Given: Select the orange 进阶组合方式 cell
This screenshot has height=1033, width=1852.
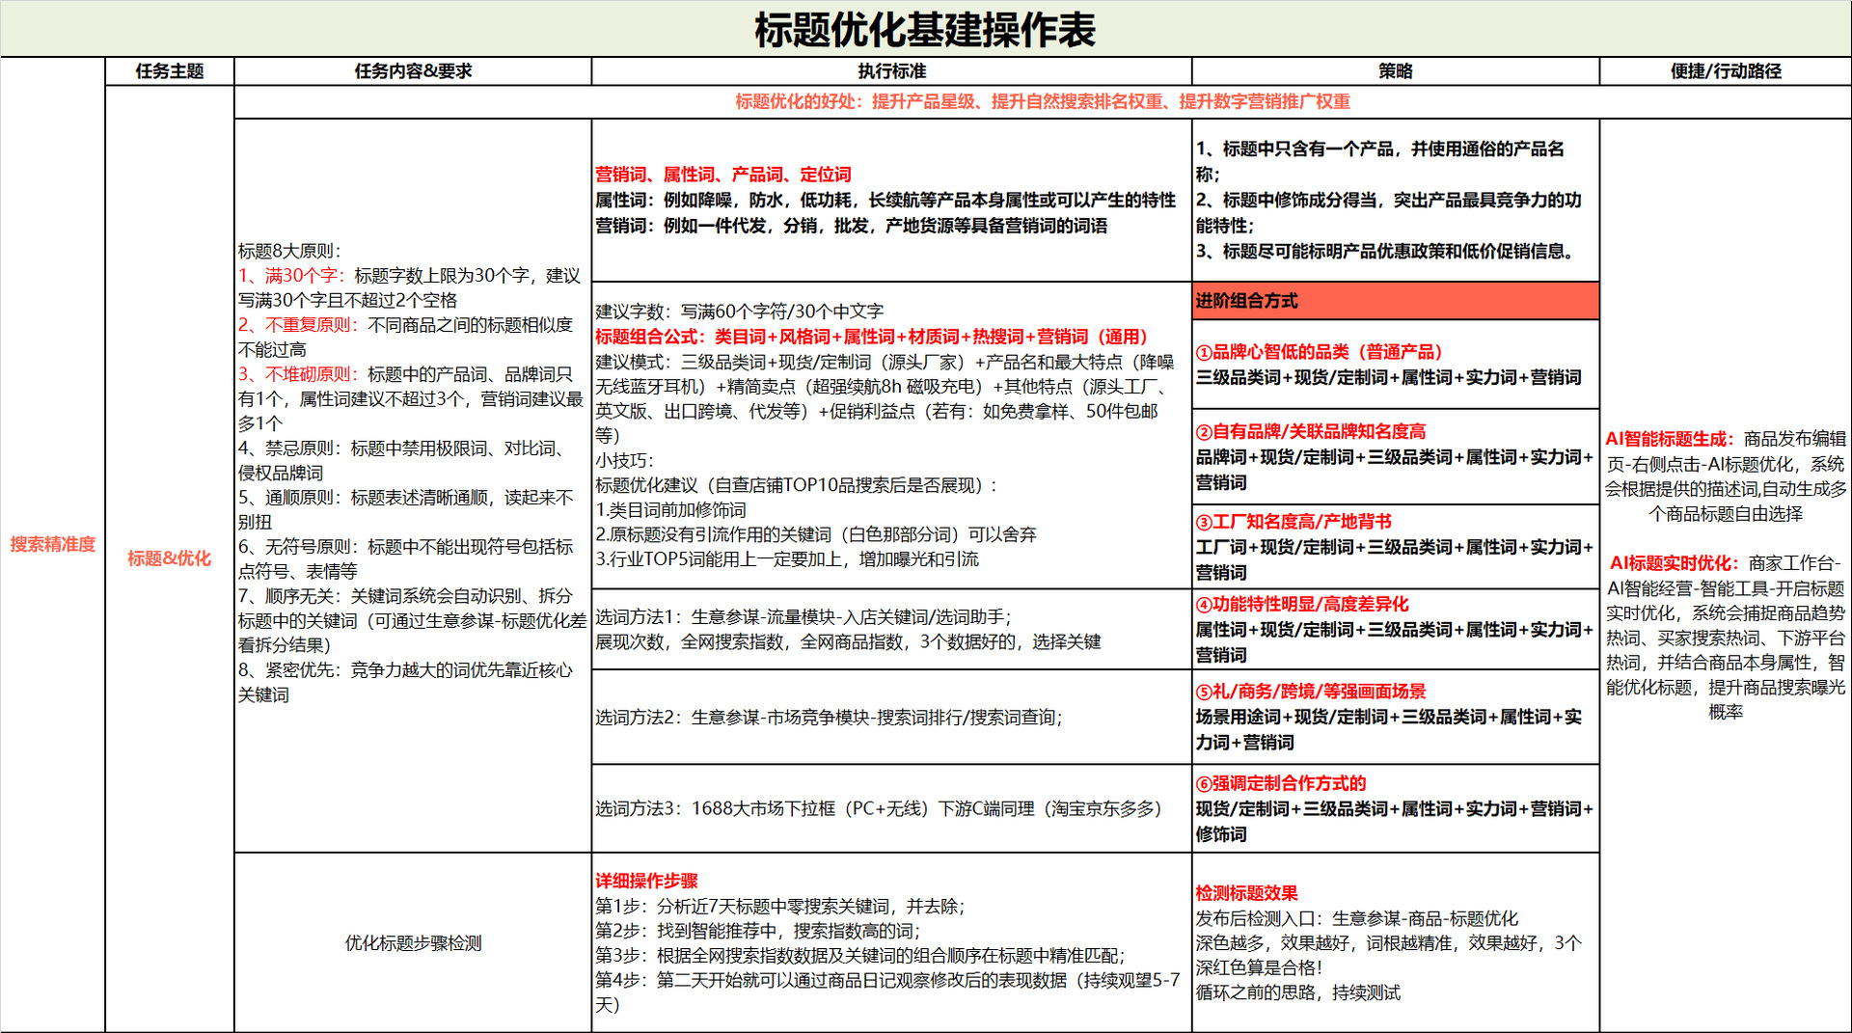Looking at the screenshot, I should 1396,301.
